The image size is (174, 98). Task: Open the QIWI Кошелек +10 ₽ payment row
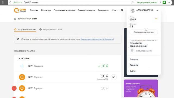(68, 66)
